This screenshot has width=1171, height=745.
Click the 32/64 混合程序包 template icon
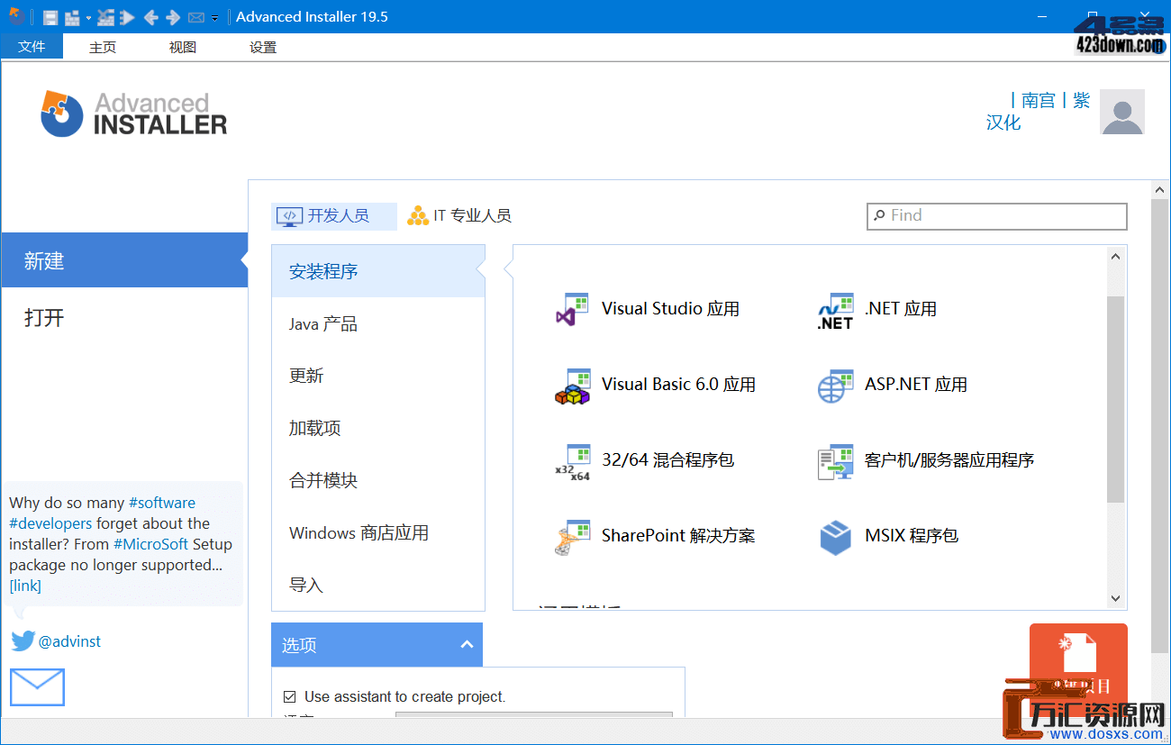coord(572,461)
